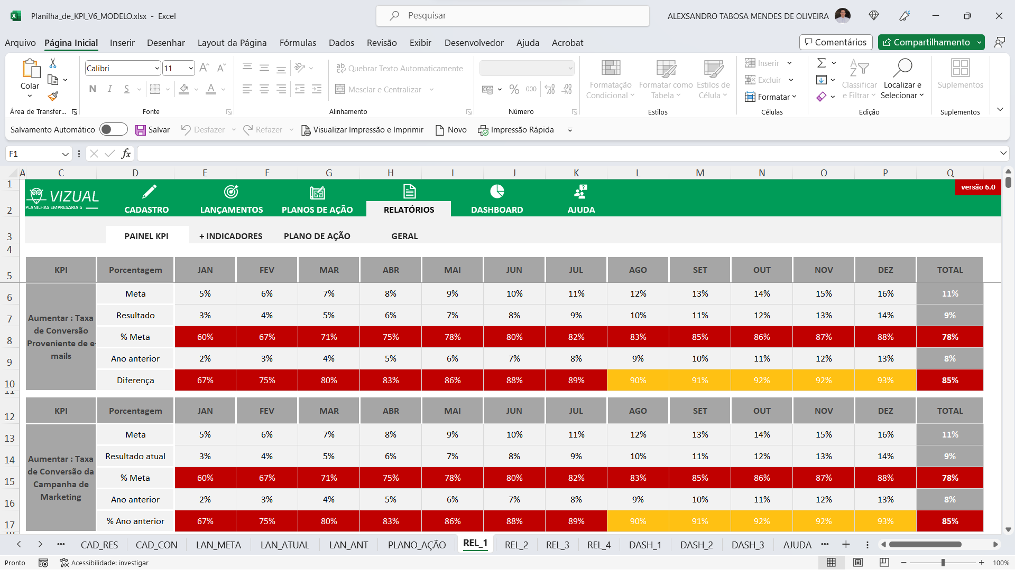Apply percent style from Número group

(x=514, y=89)
